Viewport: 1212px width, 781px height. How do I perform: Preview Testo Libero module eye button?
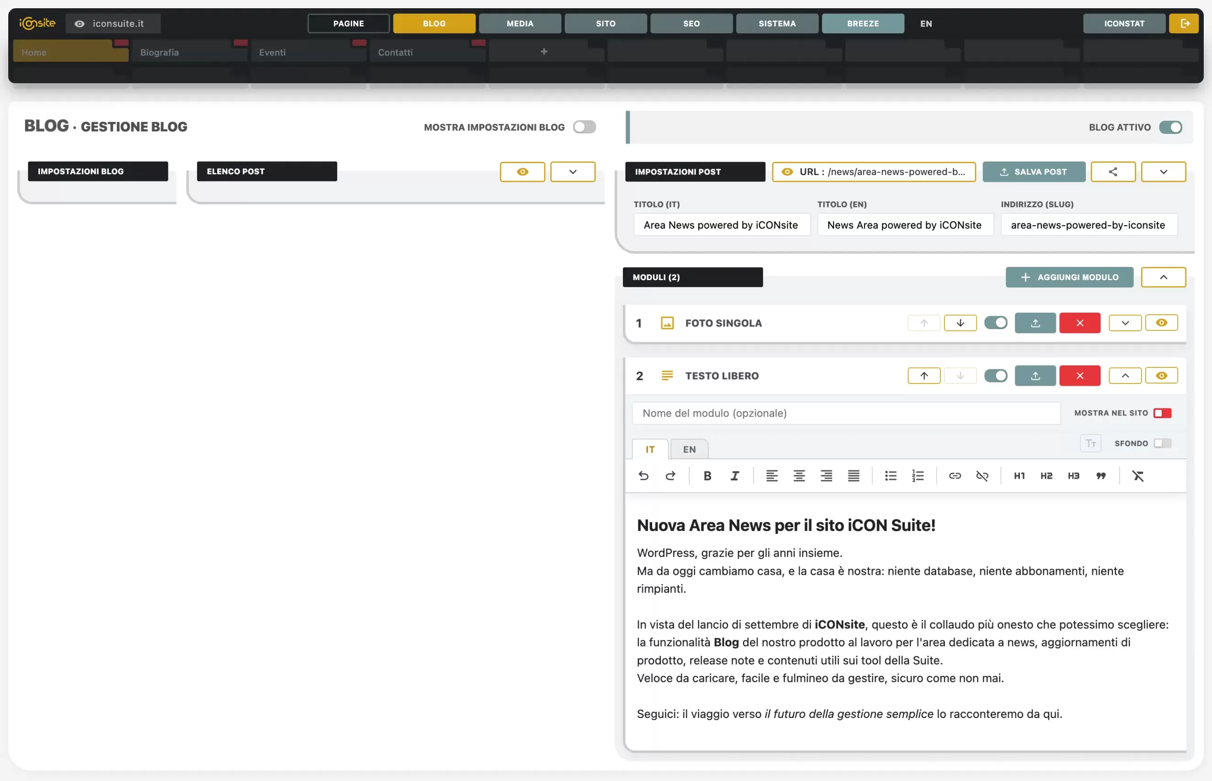[x=1161, y=376]
